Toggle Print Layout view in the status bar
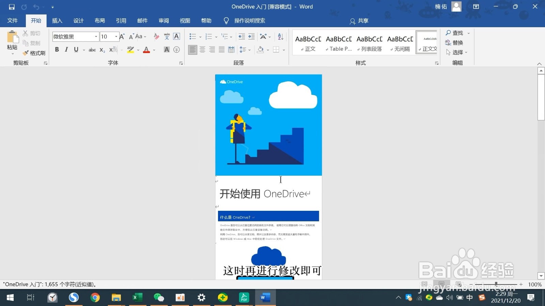 point(441,284)
